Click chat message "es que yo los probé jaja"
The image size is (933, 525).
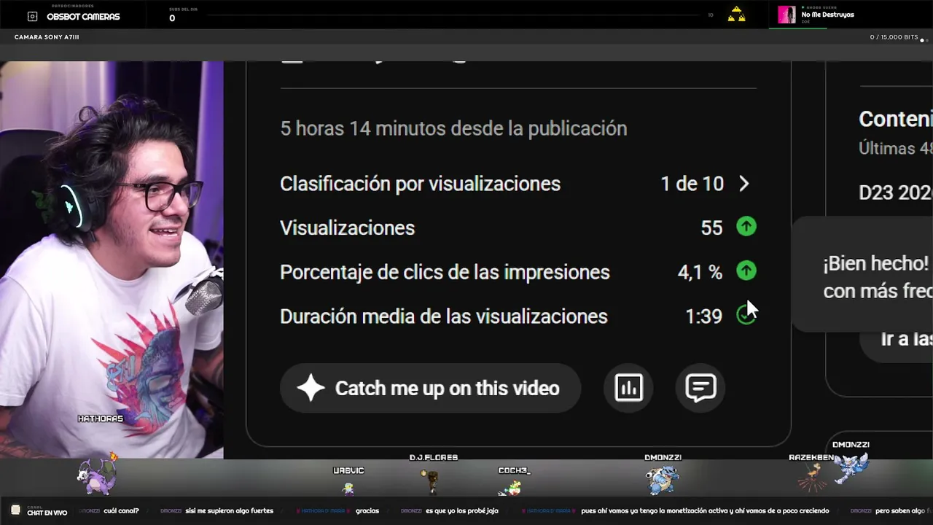[x=462, y=511]
